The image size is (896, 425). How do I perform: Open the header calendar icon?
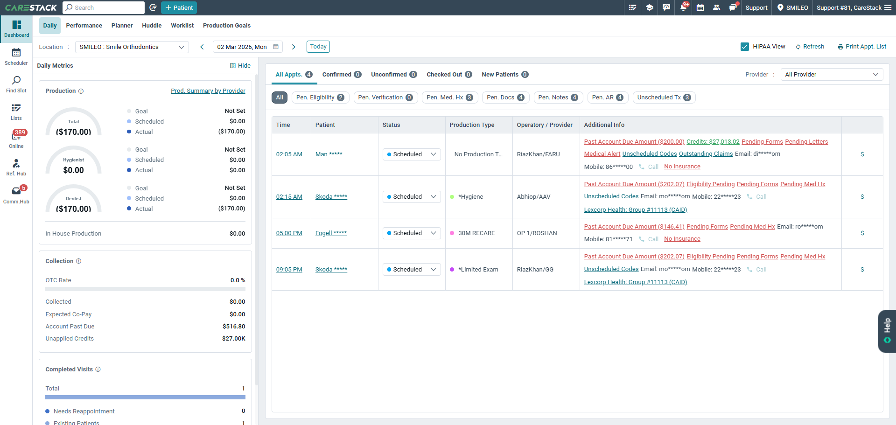(700, 7)
